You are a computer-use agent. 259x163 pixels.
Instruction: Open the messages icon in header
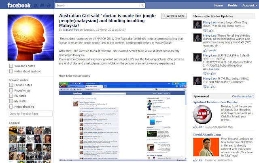point(42,5)
